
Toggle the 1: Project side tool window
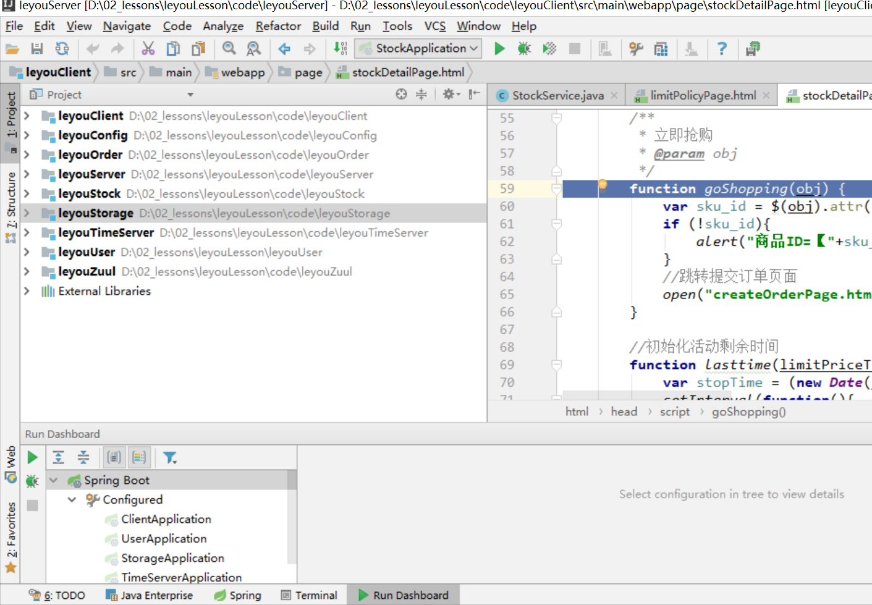tap(11, 123)
